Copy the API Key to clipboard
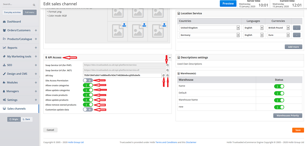Image resolution: width=307 pixels, height=146 pixels. coord(168,76)
